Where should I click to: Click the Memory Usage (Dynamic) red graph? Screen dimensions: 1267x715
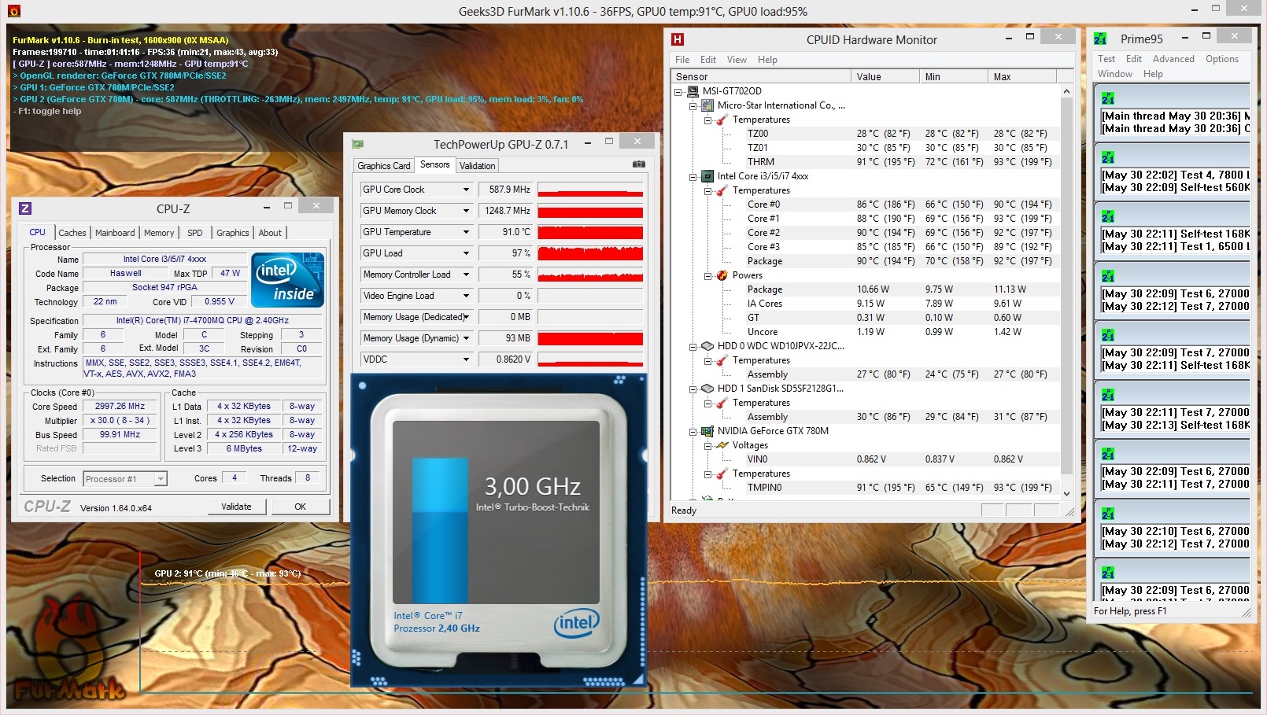point(590,338)
